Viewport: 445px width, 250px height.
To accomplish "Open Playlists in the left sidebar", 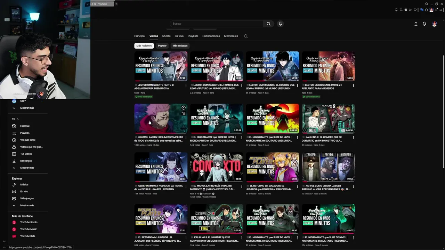I will pos(25,133).
